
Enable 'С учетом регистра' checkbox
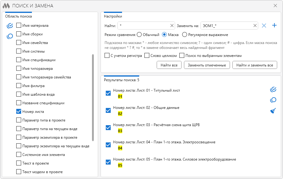click(107, 56)
